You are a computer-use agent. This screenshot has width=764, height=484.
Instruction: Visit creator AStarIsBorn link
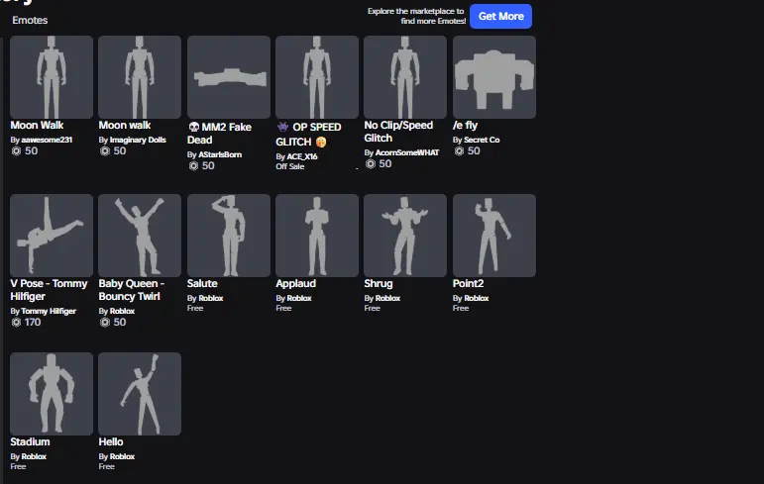pos(220,154)
